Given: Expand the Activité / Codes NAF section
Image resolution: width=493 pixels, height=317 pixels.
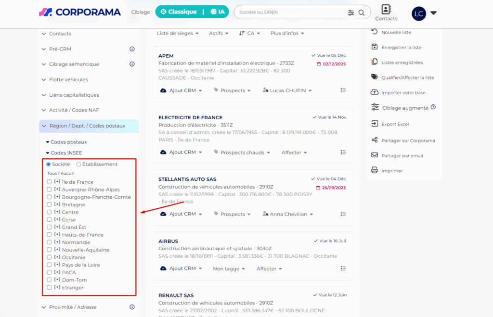Looking at the screenshot, I should tap(74, 110).
